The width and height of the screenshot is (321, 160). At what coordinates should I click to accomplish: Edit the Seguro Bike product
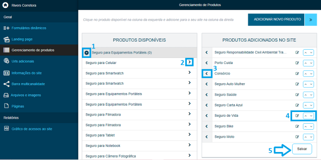[x=297, y=126]
